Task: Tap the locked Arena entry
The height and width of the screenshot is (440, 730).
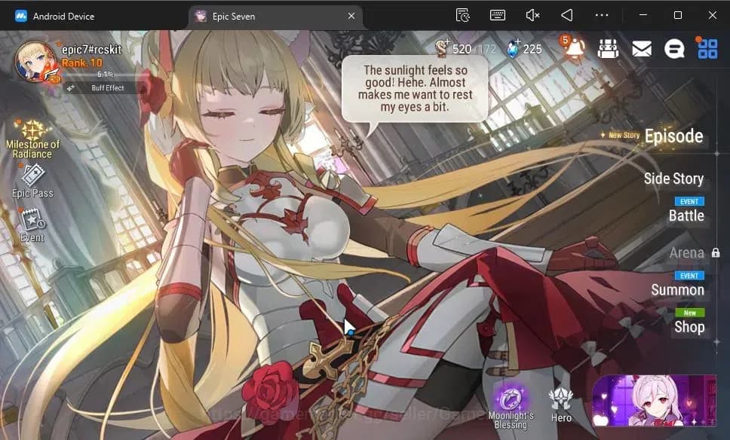Action: click(687, 253)
